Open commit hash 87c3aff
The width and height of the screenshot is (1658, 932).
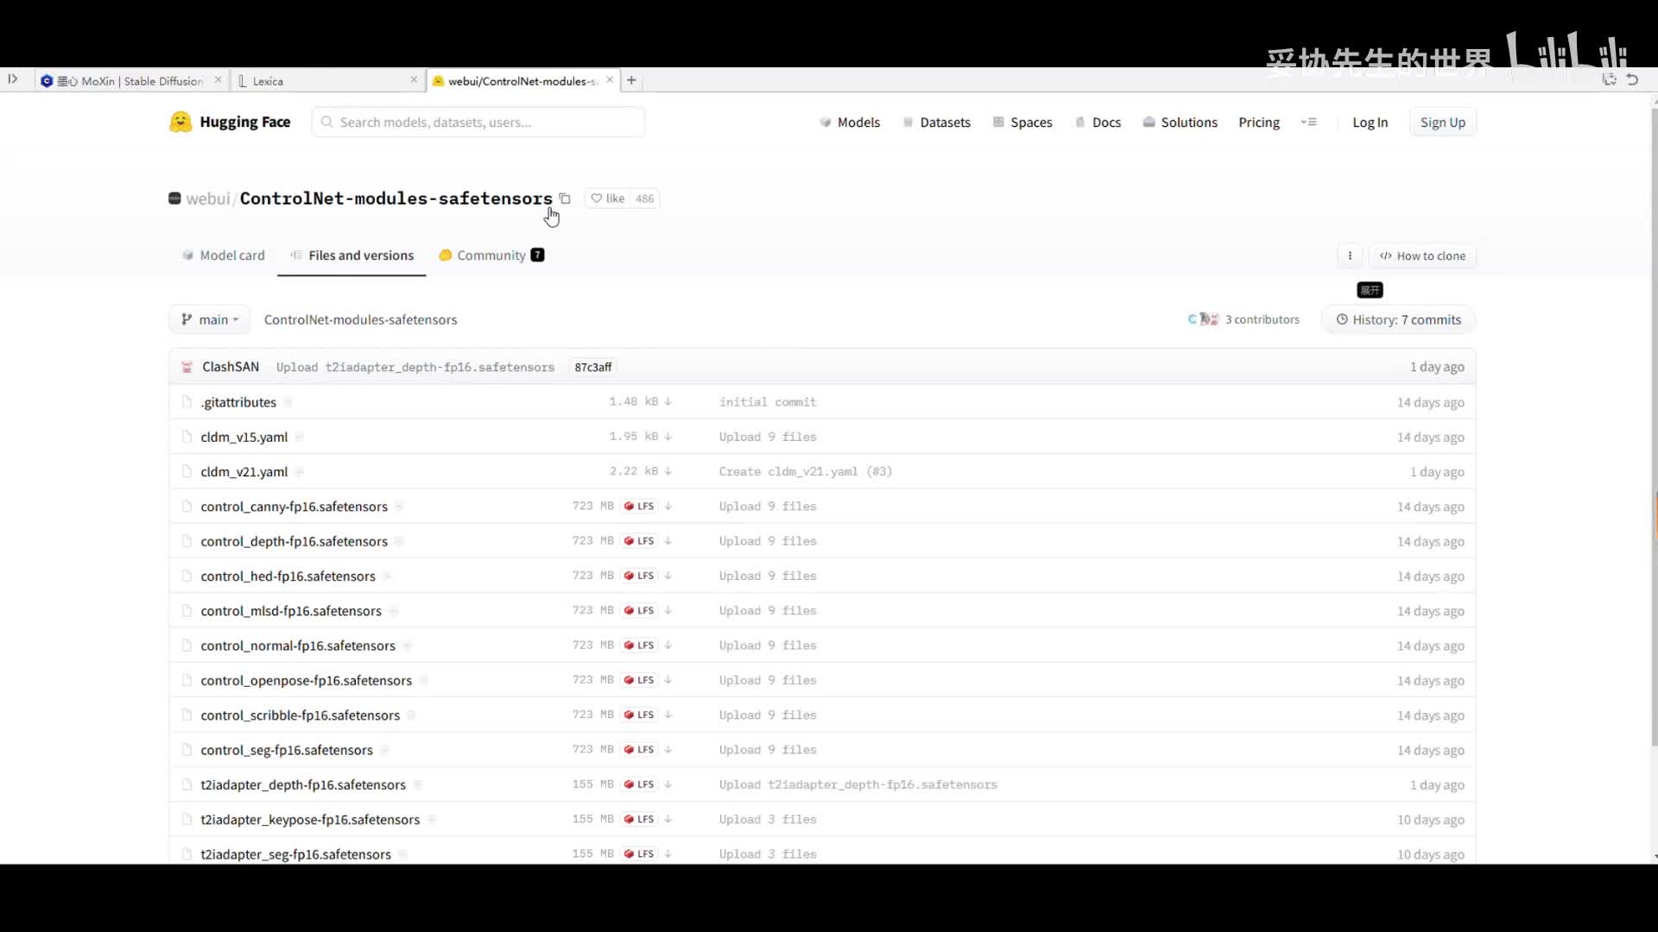(x=593, y=367)
